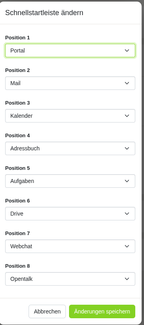Click the chevron arrow in the Adressbuch field
Screen dimensions: 144x325
[127, 148]
